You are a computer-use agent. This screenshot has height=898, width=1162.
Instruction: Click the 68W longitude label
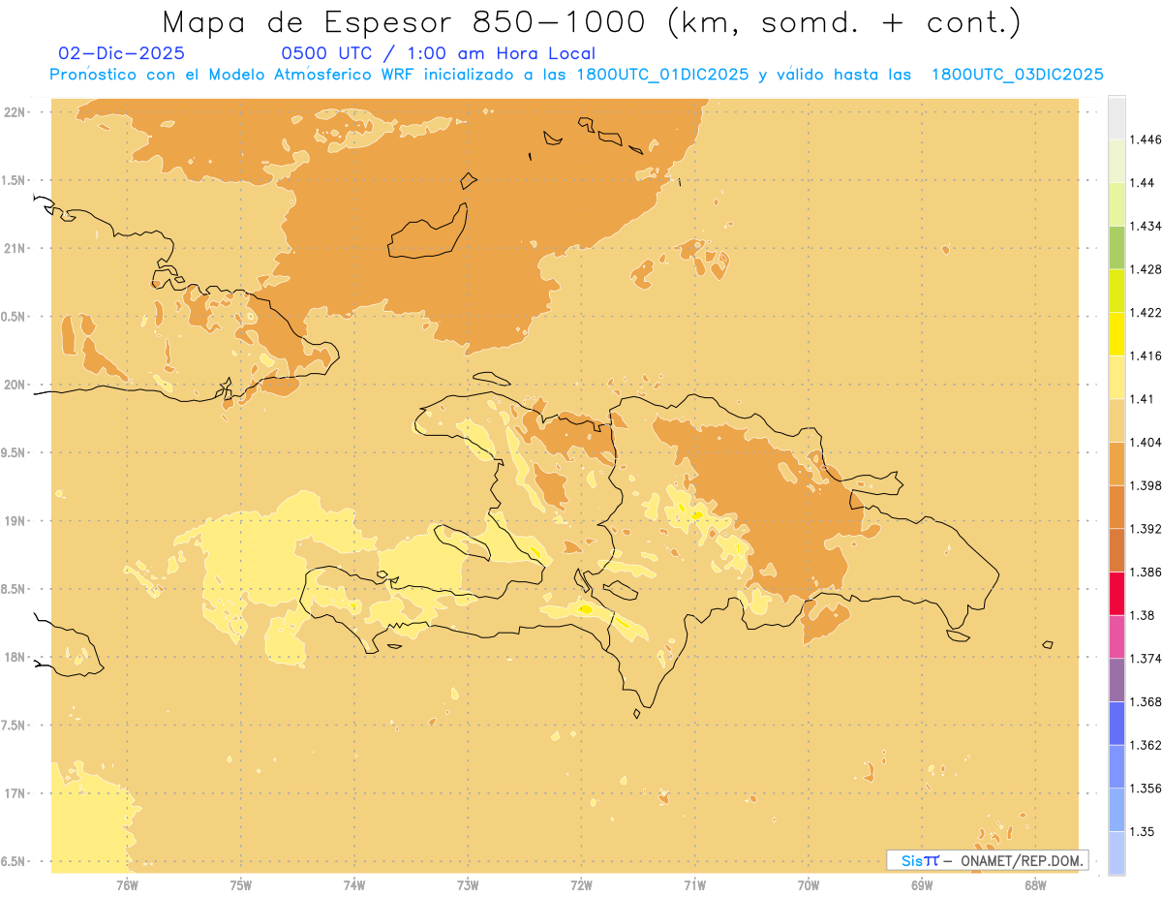click(x=1035, y=884)
